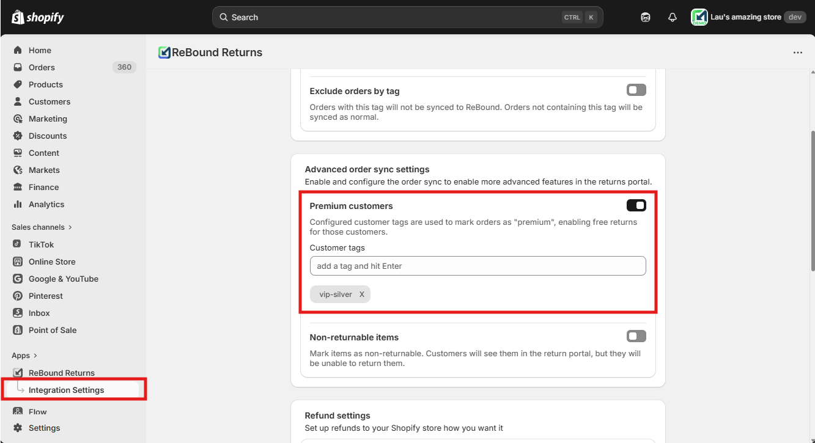Expand the Sales channels section

pos(42,227)
